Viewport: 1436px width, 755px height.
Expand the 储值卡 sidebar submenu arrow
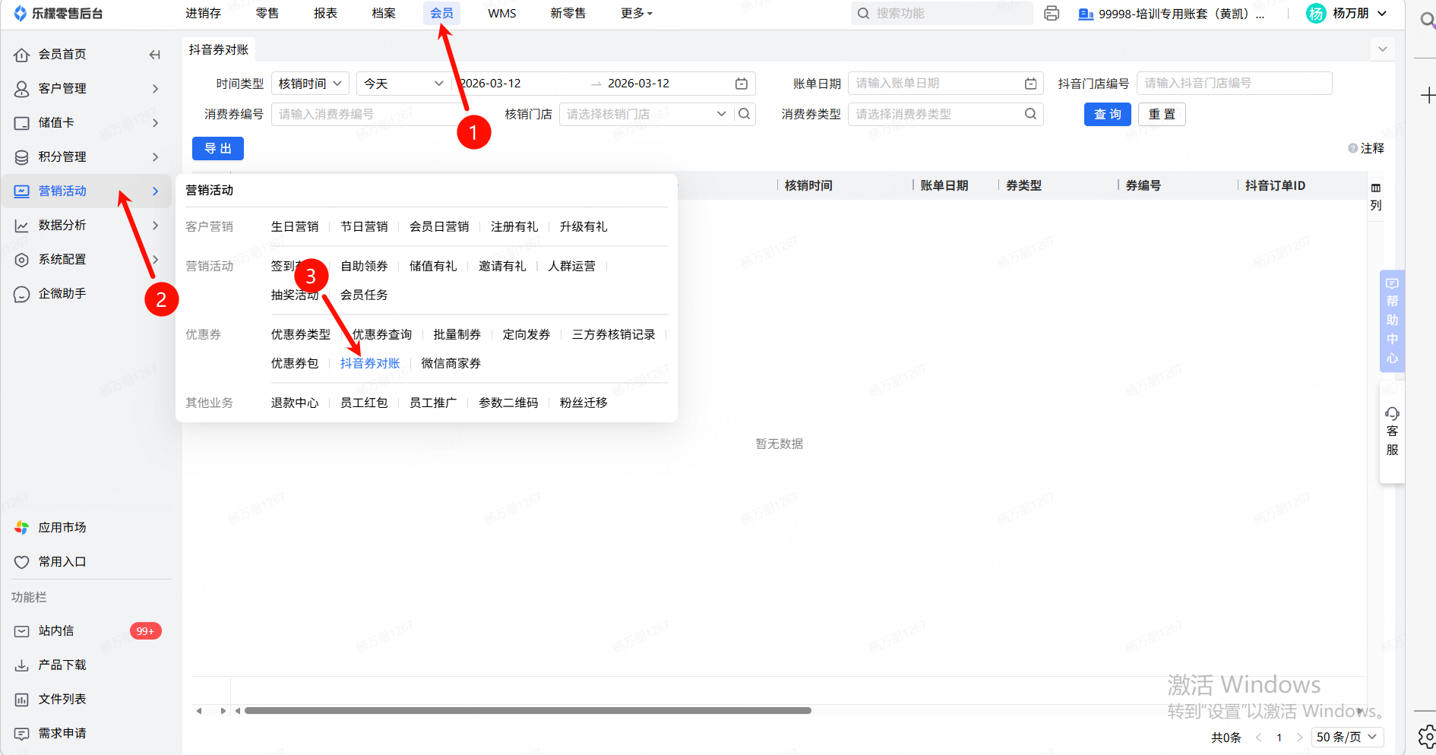155,123
